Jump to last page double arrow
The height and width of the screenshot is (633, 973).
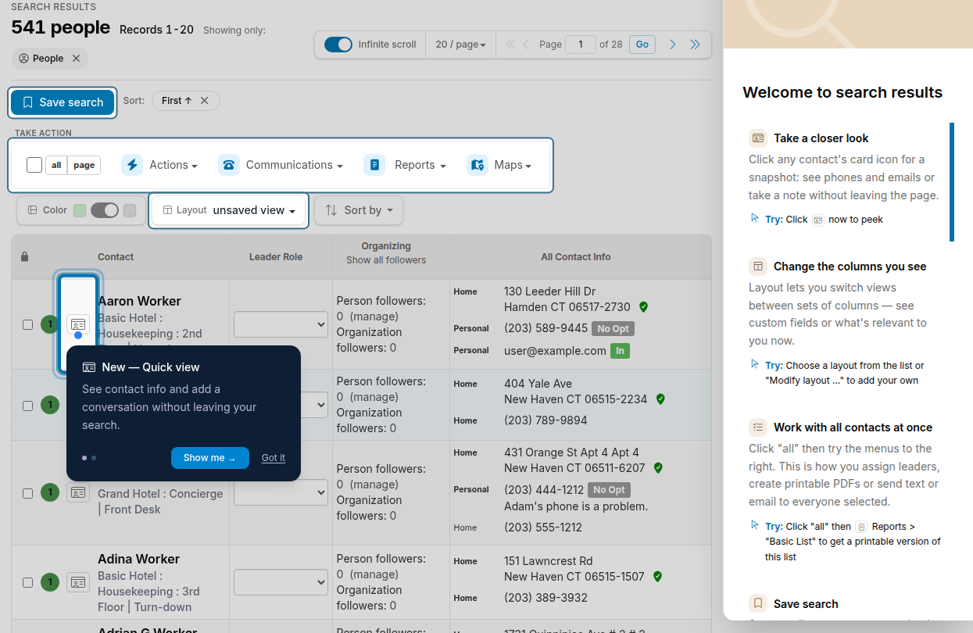pos(695,45)
